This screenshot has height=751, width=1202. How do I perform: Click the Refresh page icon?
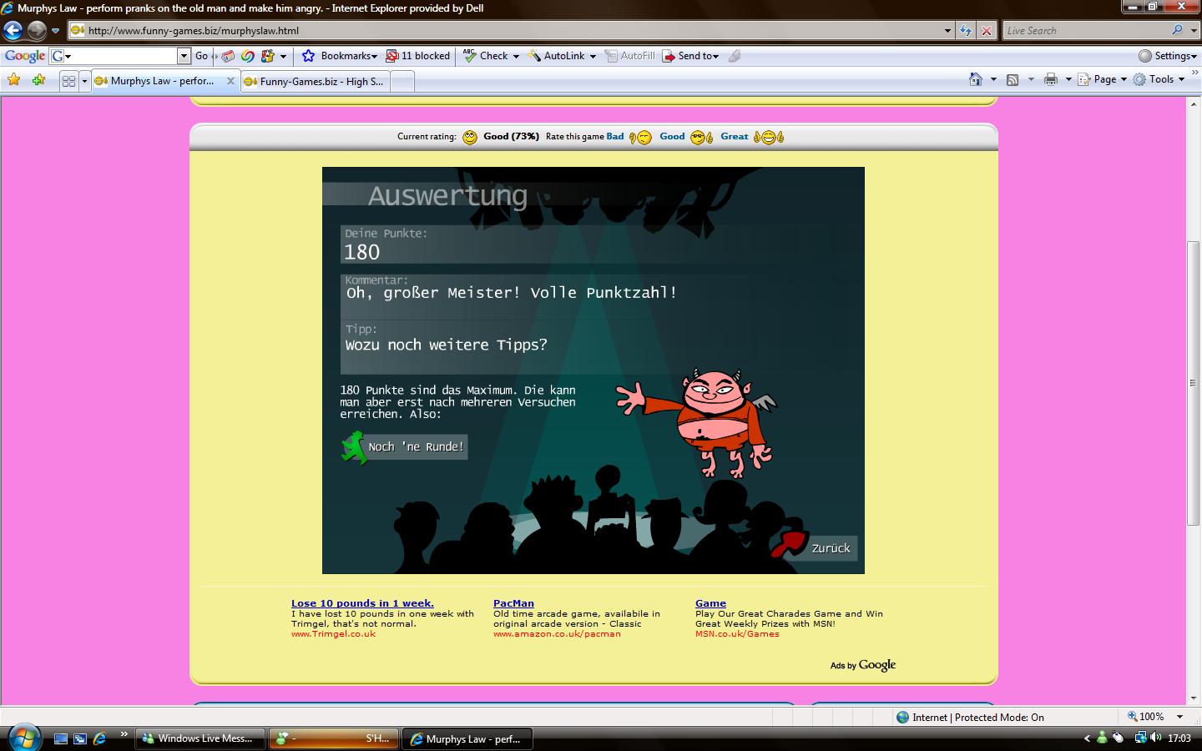(966, 31)
